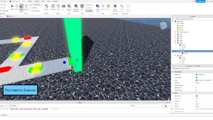Select the SpawnLocation item in Explorer
The width and height of the screenshot is (213, 120).
coord(184,32)
